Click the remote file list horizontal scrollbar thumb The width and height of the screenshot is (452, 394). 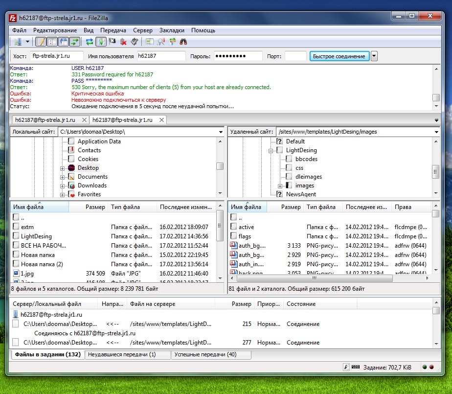coord(315,278)
